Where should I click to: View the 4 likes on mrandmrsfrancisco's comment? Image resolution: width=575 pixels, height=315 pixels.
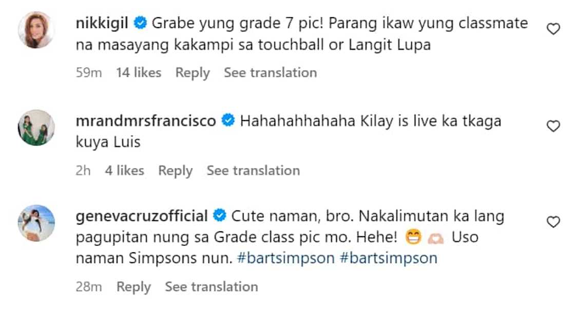[124, 171]
